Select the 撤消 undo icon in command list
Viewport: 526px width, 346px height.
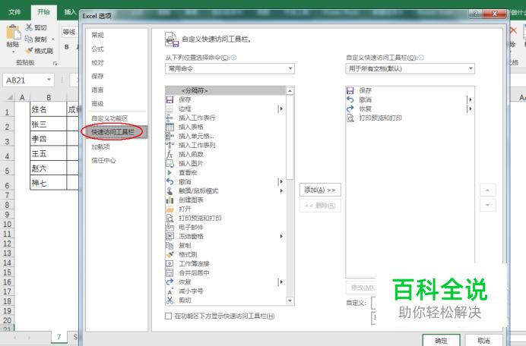coord(170,182)
